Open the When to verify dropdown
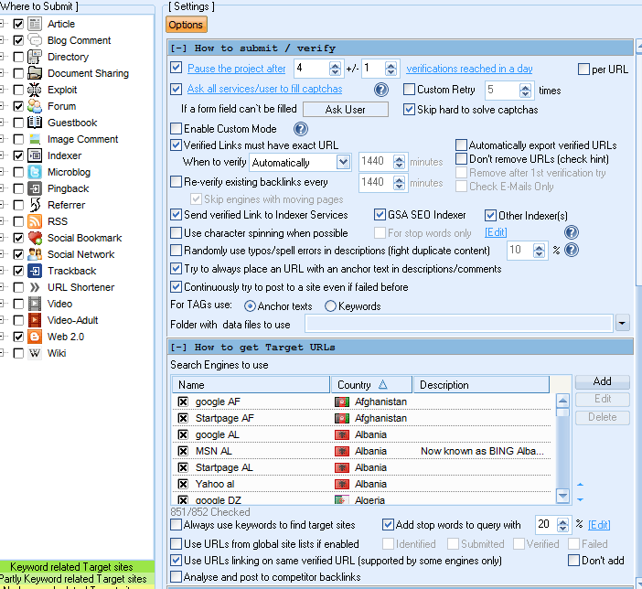This screenshot has width=642, height=589. tap(343, 163)
